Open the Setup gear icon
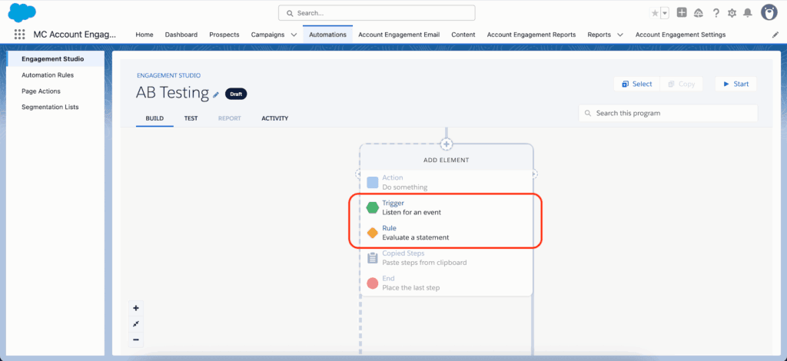This screenshot has width=787, height=361. coord(732,14)
